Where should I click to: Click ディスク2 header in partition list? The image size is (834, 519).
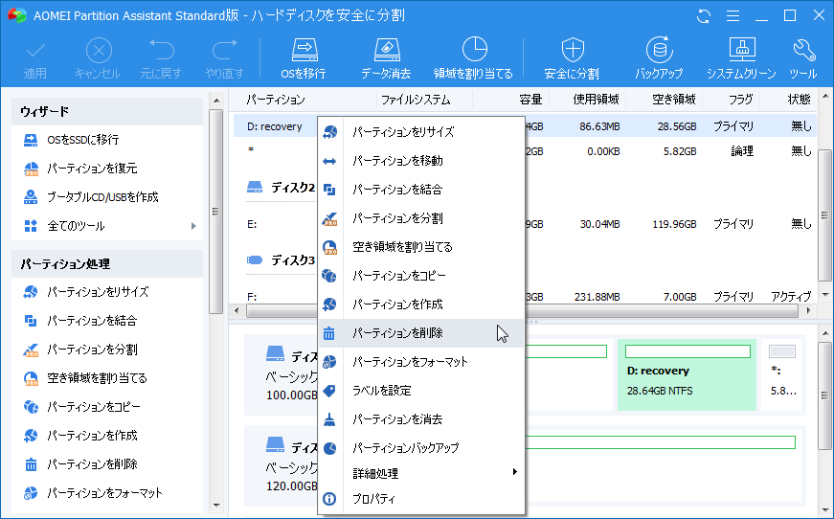point(282,187)
